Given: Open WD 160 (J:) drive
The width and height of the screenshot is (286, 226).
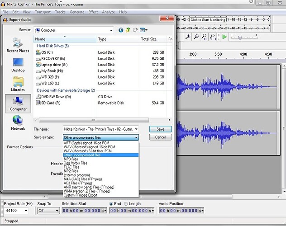Looking at the screenshot, I should (48, 84).
